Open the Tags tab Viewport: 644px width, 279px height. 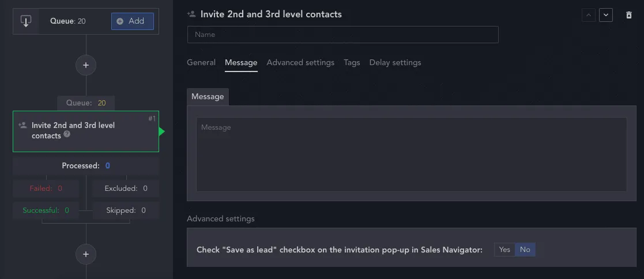coord(352,62)
